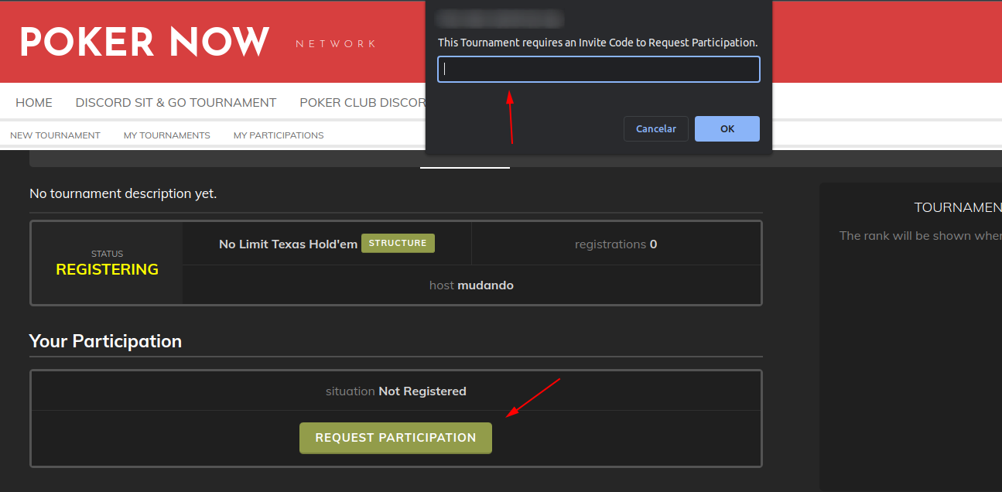Click the situation Not Registered text
1002x492 pixels.
(x=395, y=391)
